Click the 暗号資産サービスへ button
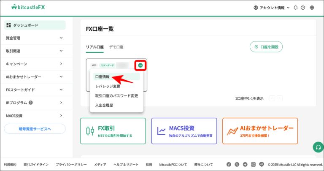Screen dimensions: 324x171 tap(35, 129)
